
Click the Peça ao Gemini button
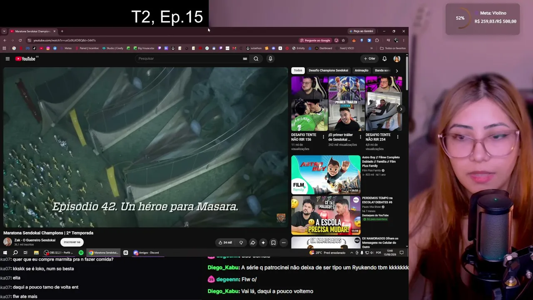click(x=361, y=31)
